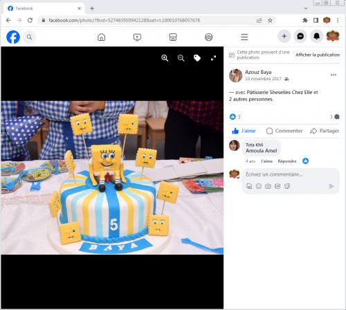Open Messenger chats
Viewport: 346px width, 310px height.
pos(300,36)
